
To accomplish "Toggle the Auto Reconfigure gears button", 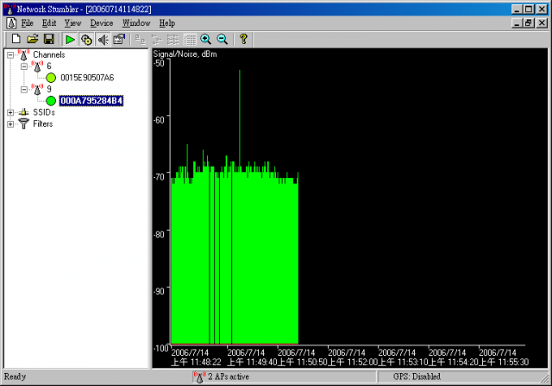I will pos(86,39).
